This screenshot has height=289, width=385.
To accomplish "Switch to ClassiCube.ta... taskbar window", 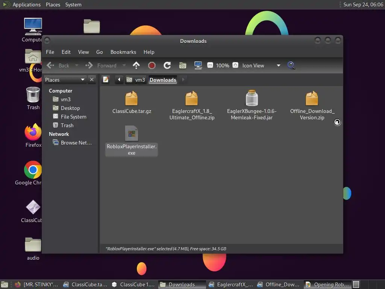I will [85, 284].
